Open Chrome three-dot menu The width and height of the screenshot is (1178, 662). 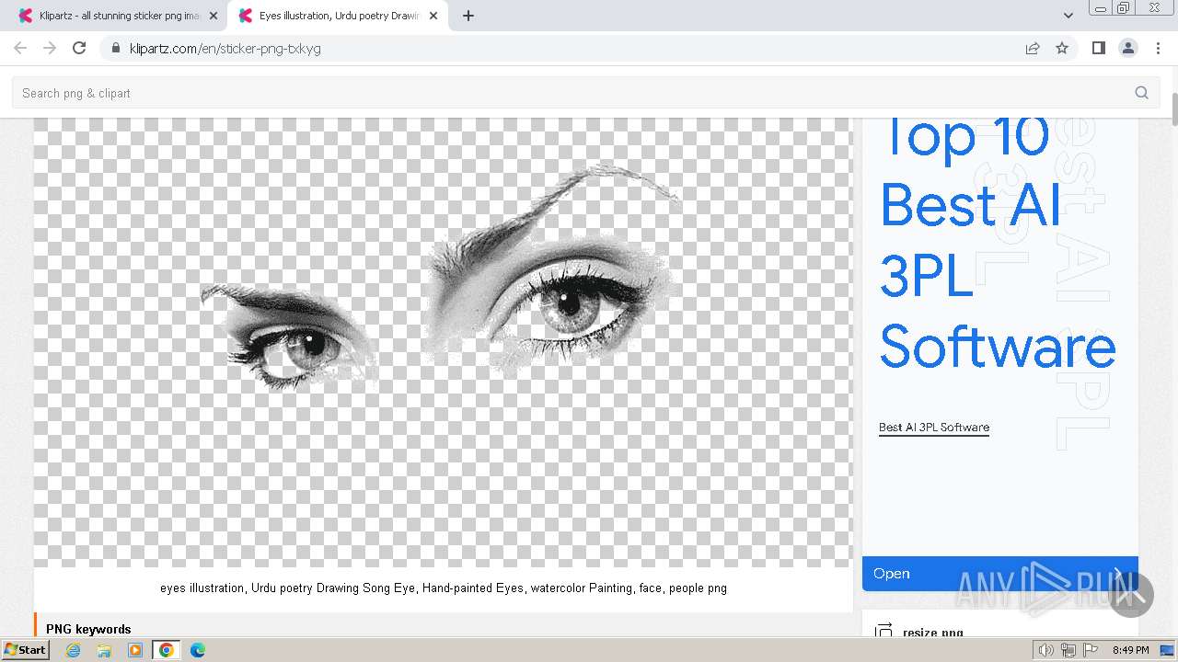pyautogui.click(x=1158, y=48)
